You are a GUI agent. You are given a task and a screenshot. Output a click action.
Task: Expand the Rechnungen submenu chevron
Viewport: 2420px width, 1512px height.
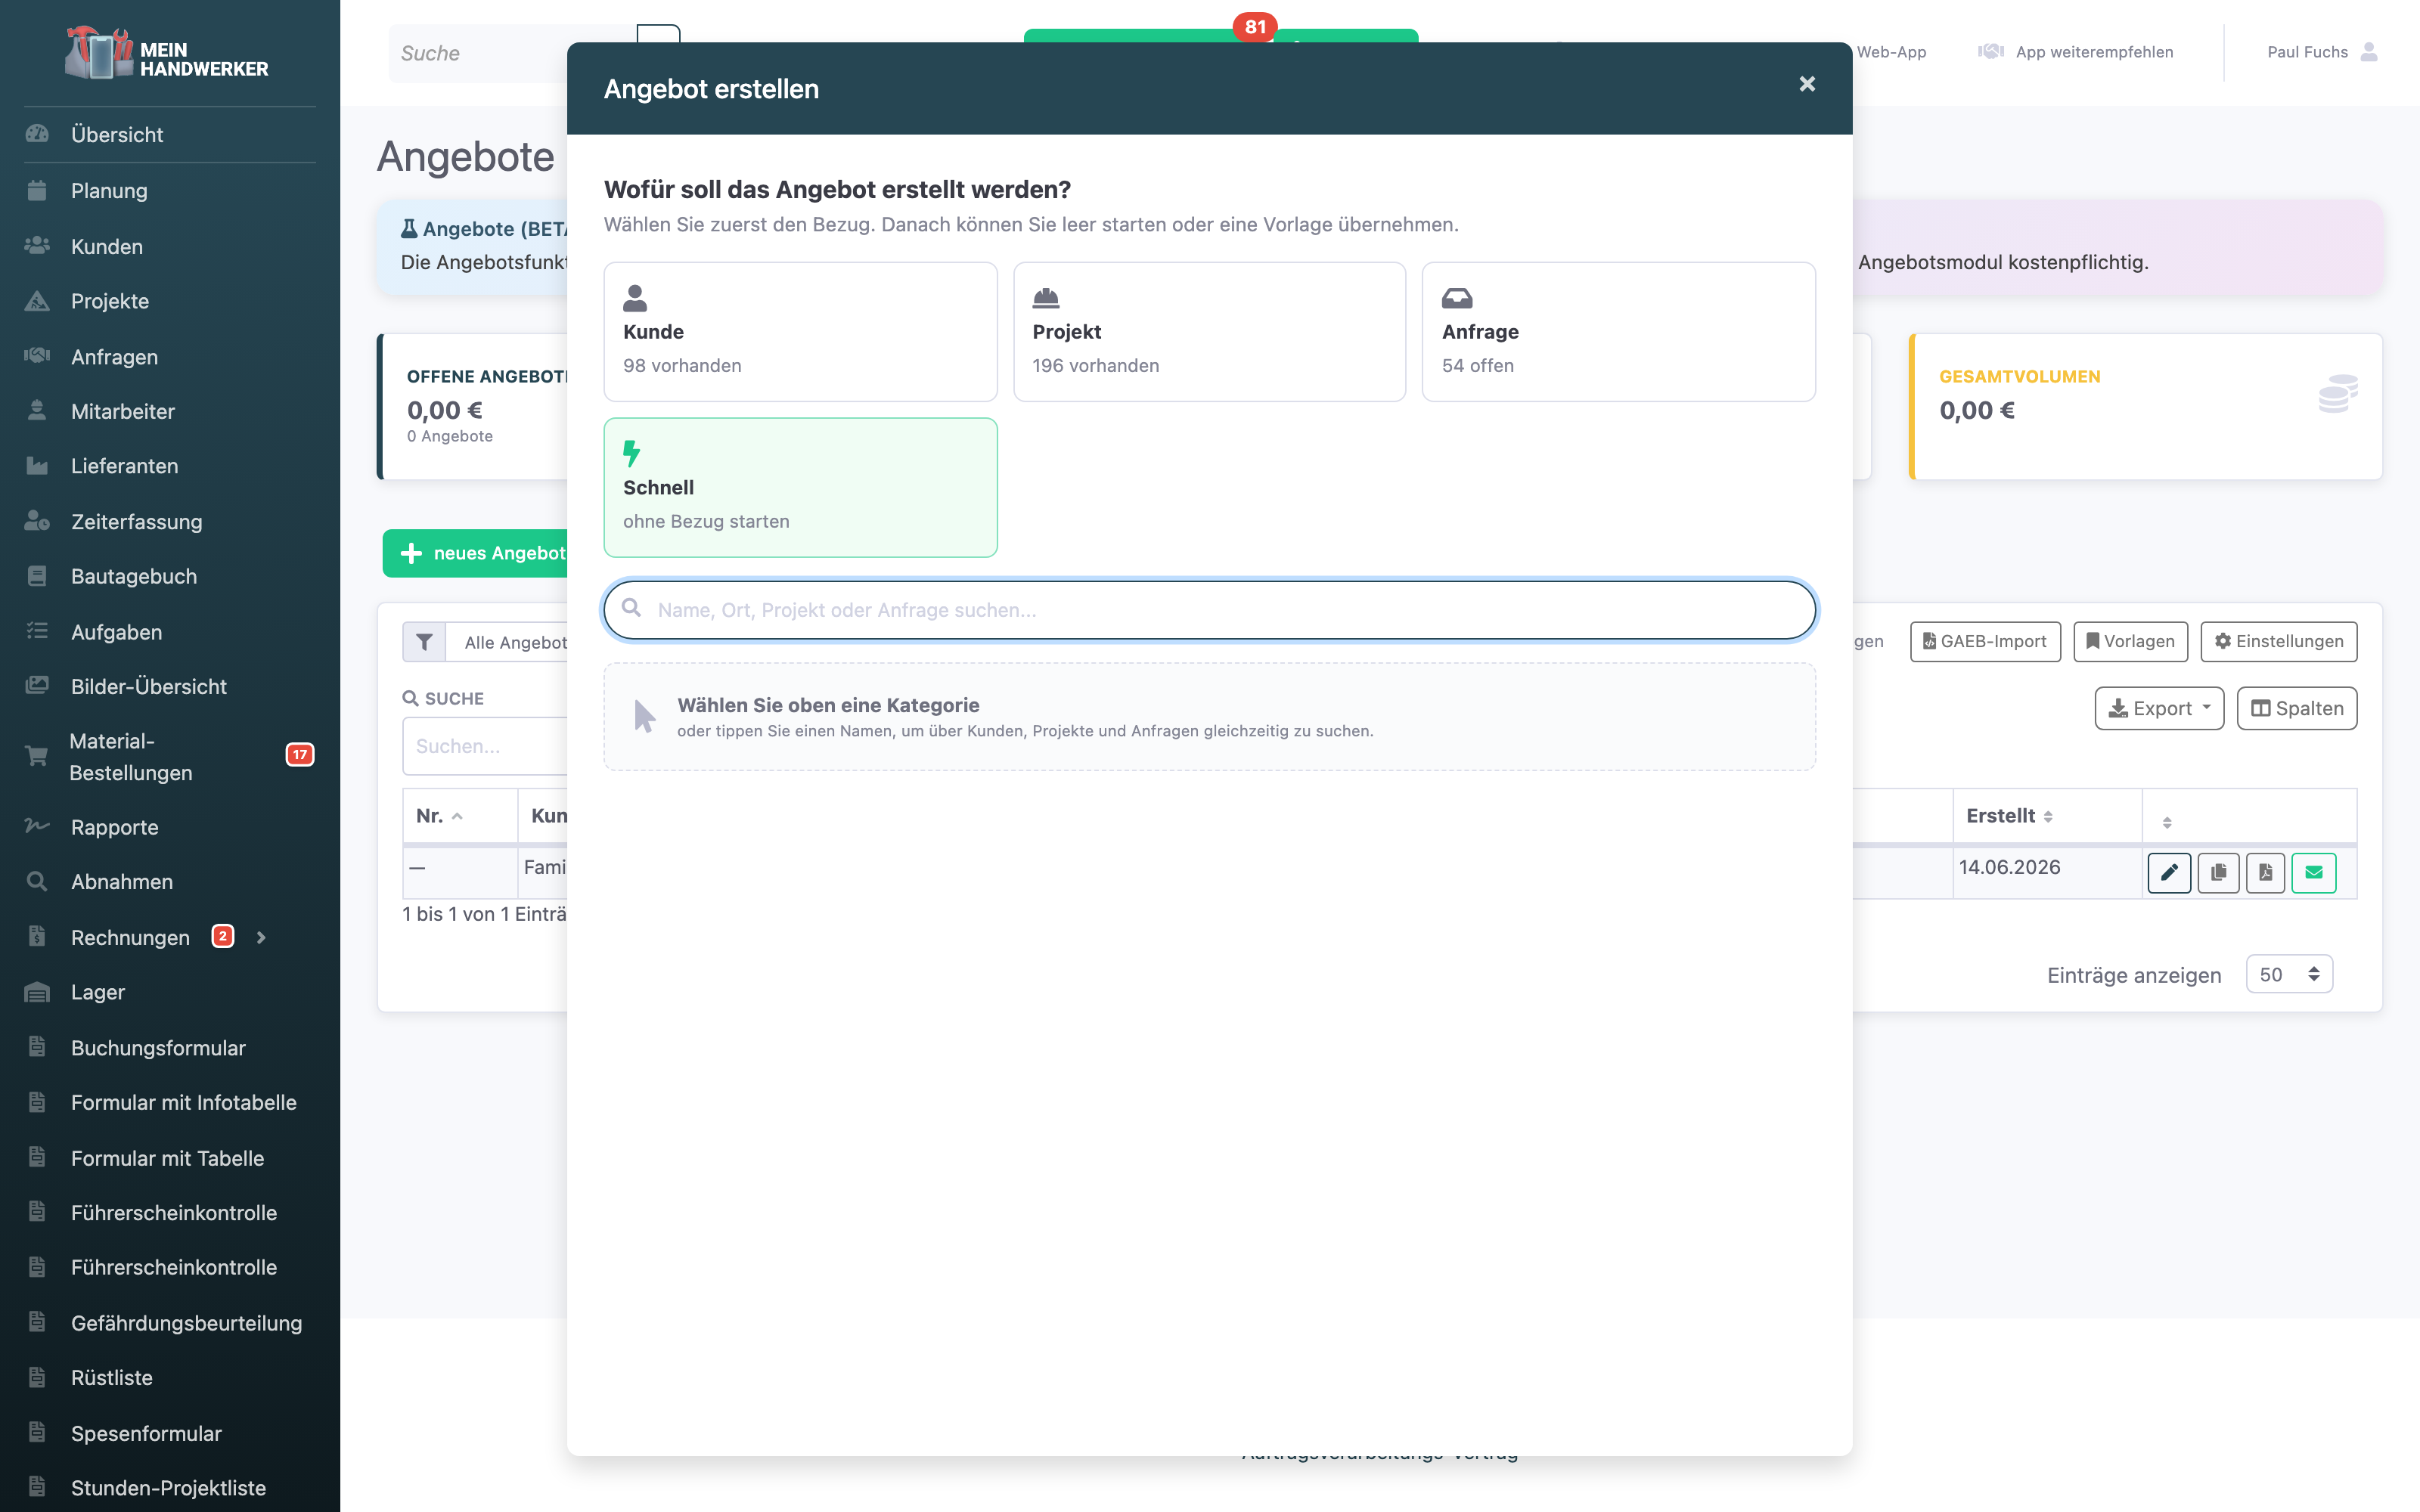click(x=261, y=937)
